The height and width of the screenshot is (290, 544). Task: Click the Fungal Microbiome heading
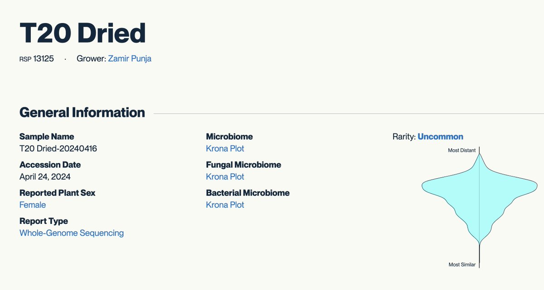[x=243, y=165]
